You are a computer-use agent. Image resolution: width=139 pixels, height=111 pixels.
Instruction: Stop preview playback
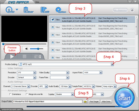coord(24,57)
